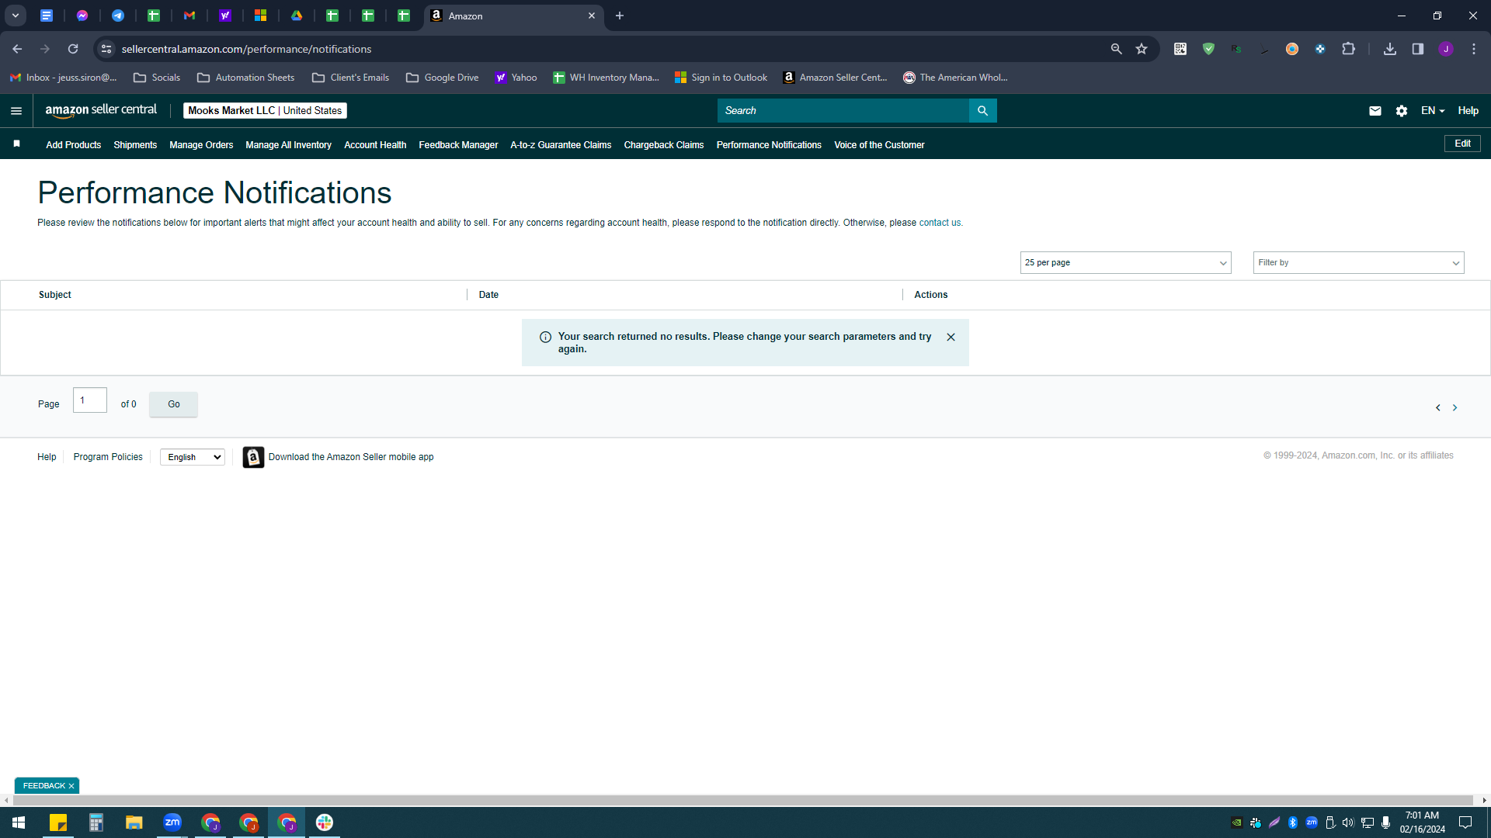1491x838 pixels.
Task: Open the messages envelope icon
Action: coord(1375,111)
